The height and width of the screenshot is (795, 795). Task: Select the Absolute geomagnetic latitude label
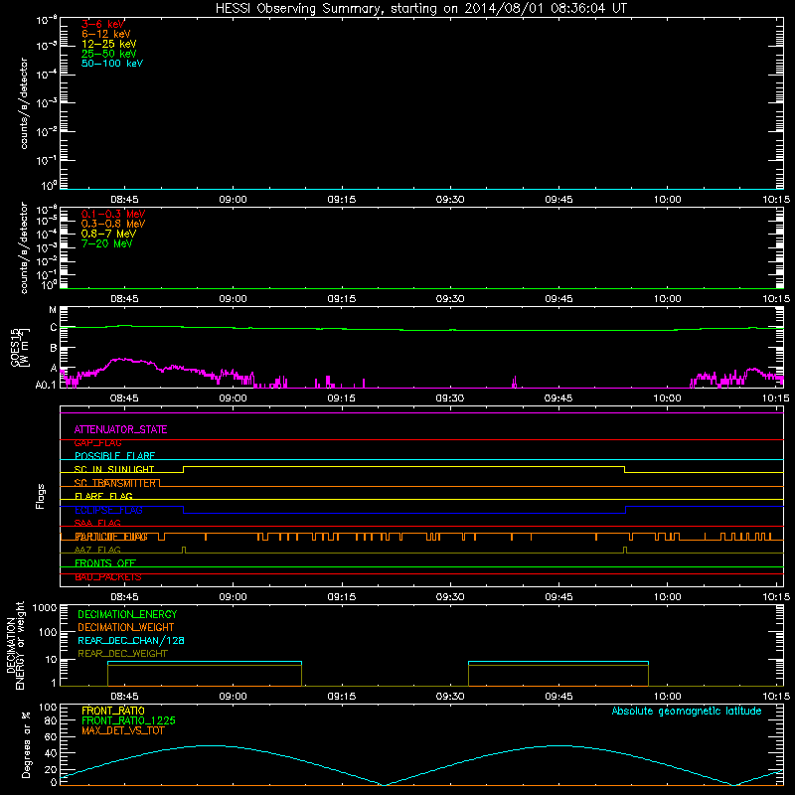tap(687, 711)
